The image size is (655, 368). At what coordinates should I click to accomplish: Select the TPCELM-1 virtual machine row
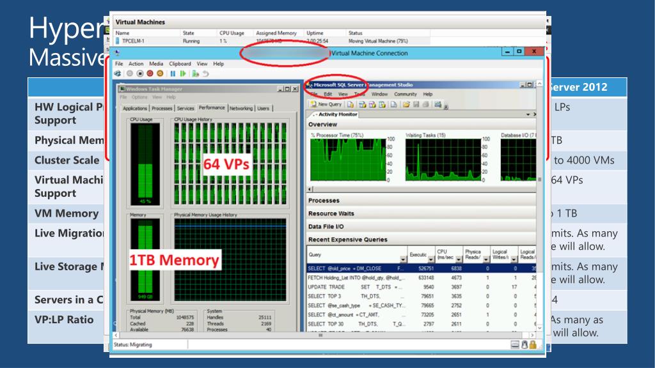coord(272,42)
